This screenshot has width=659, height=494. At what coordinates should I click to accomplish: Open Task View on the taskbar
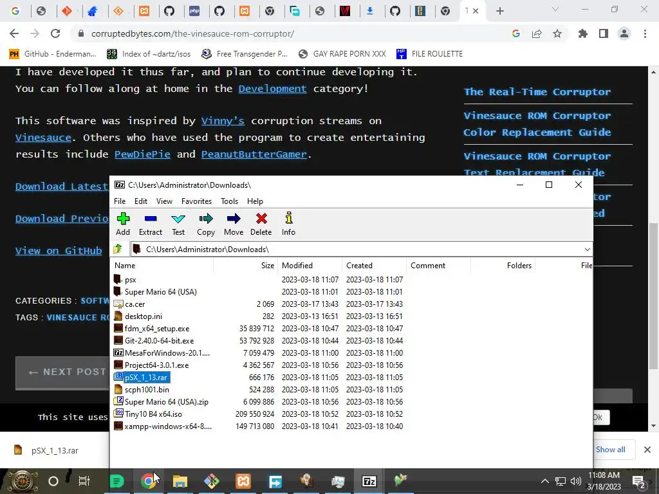[84, 481]
